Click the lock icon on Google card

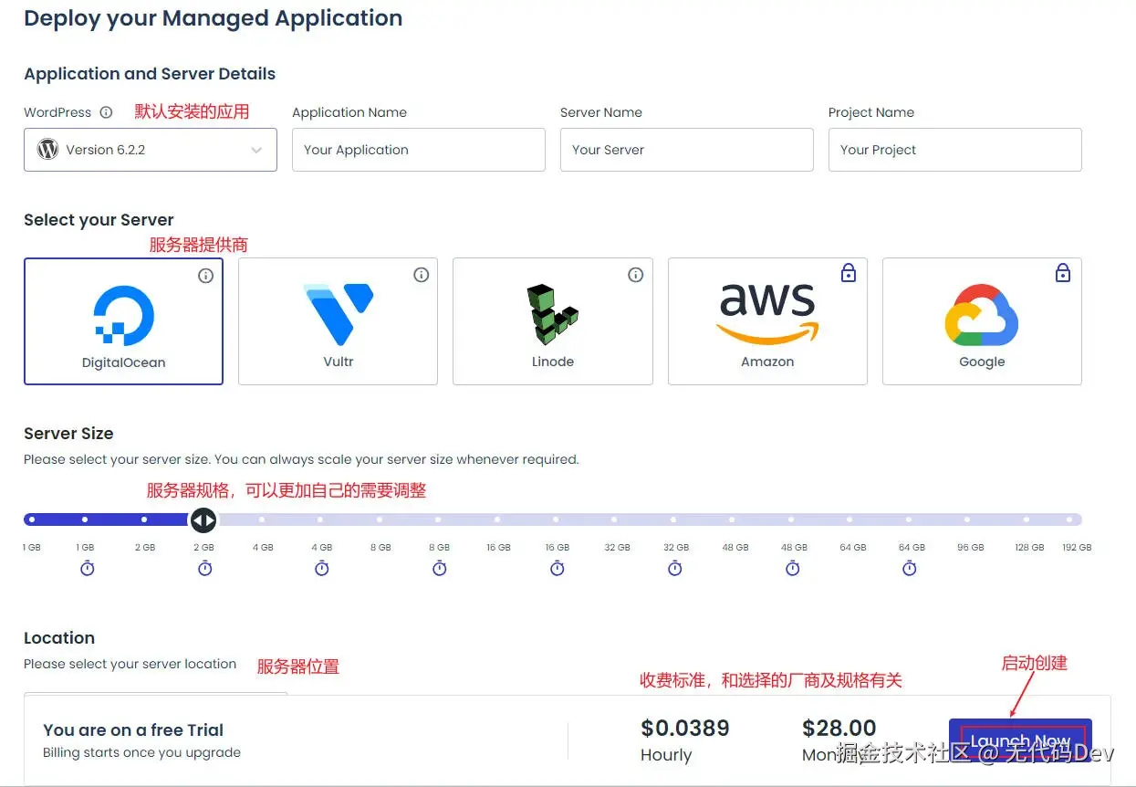[x=1063, y=272]
